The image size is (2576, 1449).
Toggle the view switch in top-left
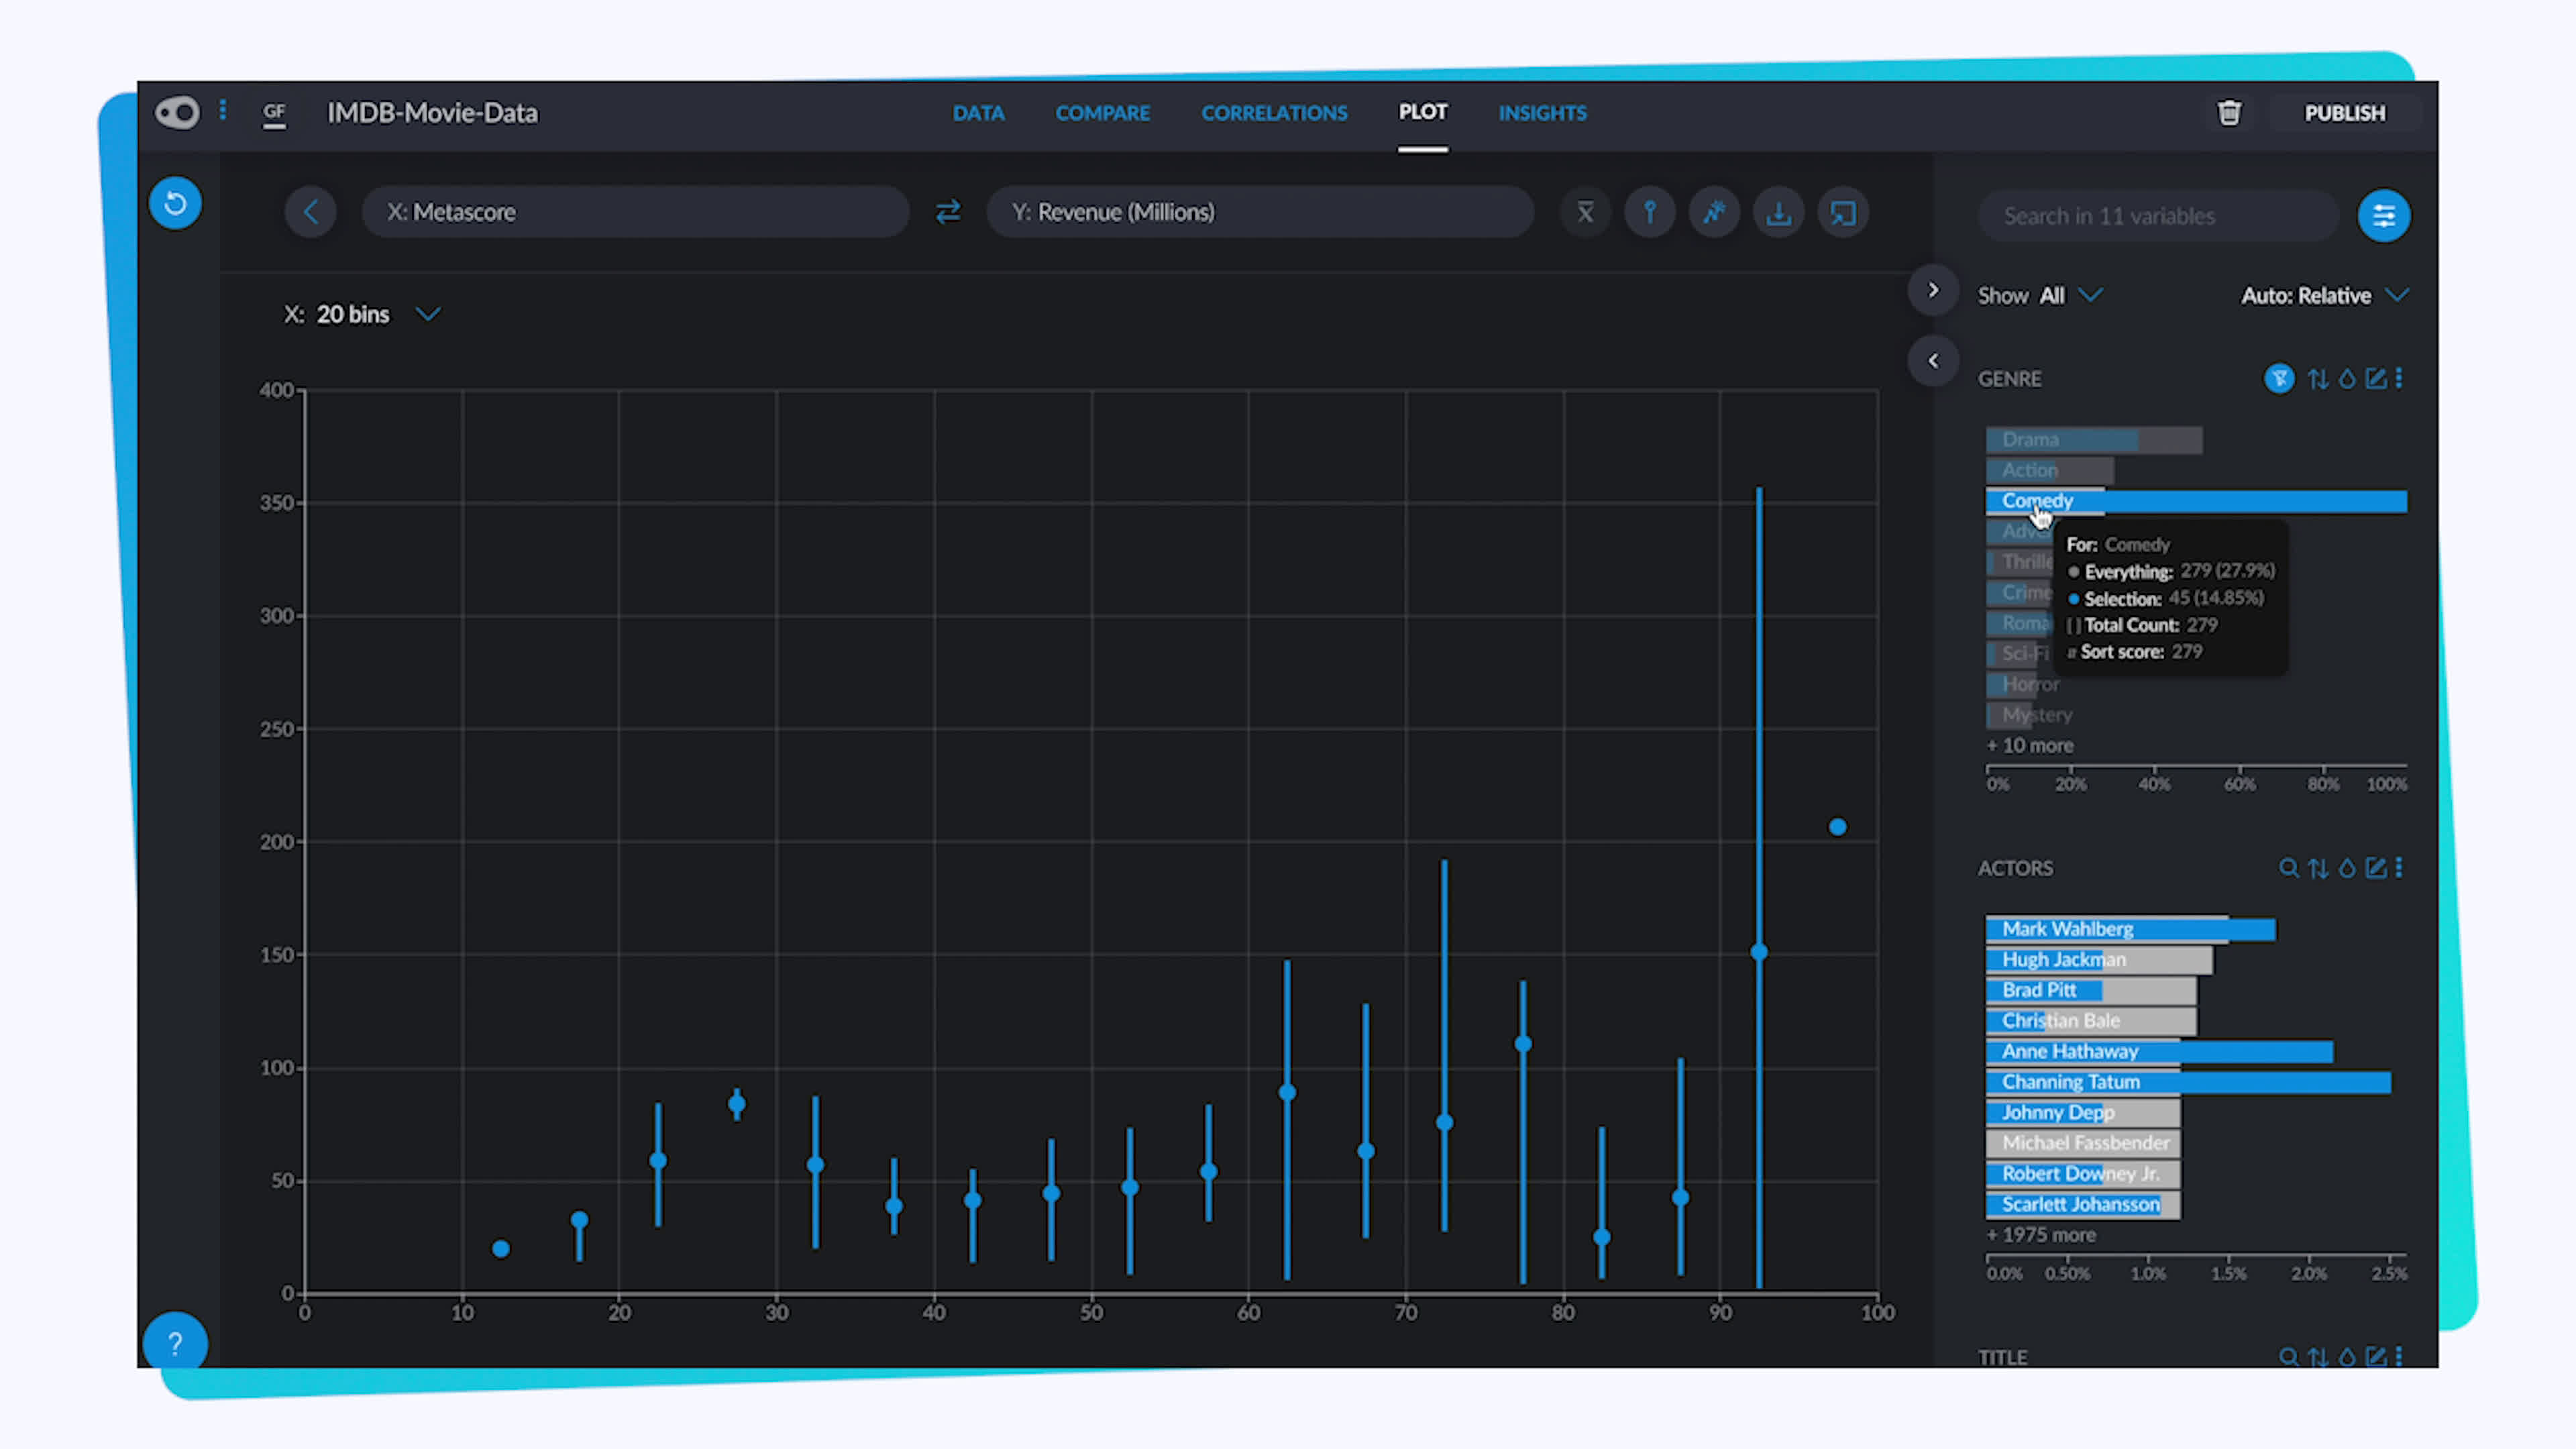coord(177,112)
